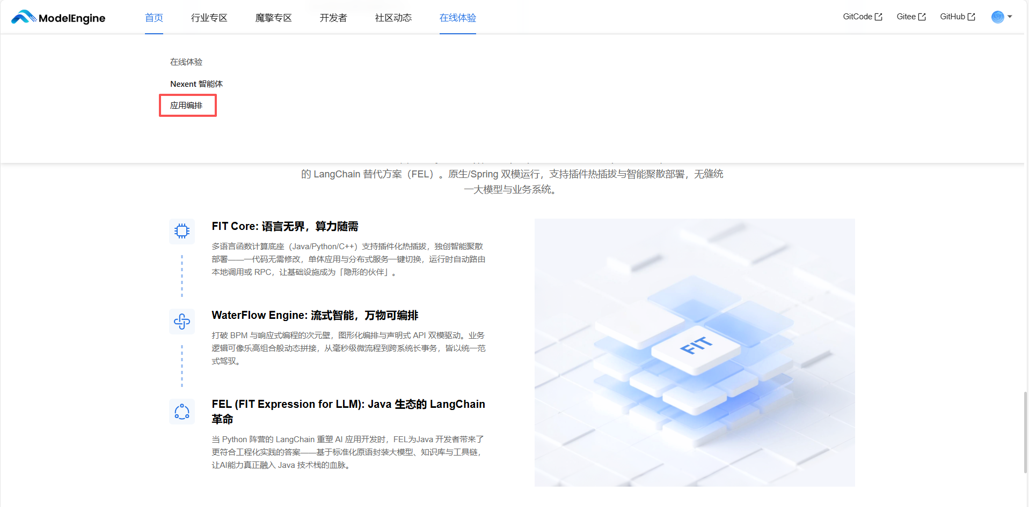
Task: Click the WaterFlow Engine interlocked links icon
Action: click(x=181, y=321)
